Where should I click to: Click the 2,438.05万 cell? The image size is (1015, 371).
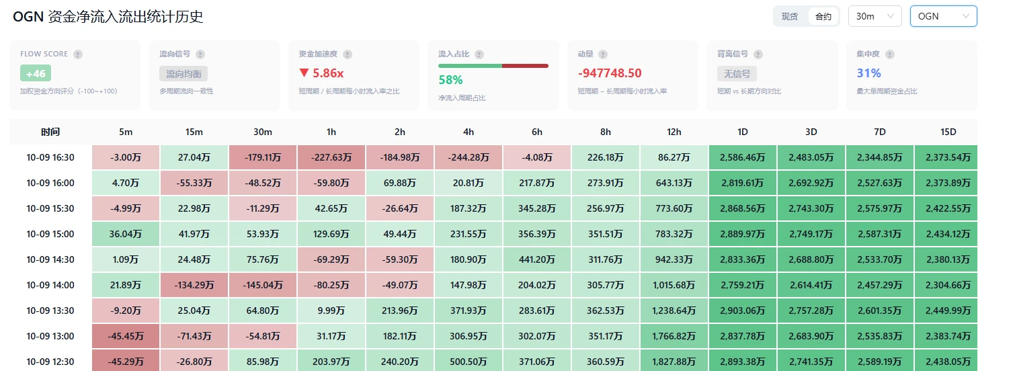948,361
